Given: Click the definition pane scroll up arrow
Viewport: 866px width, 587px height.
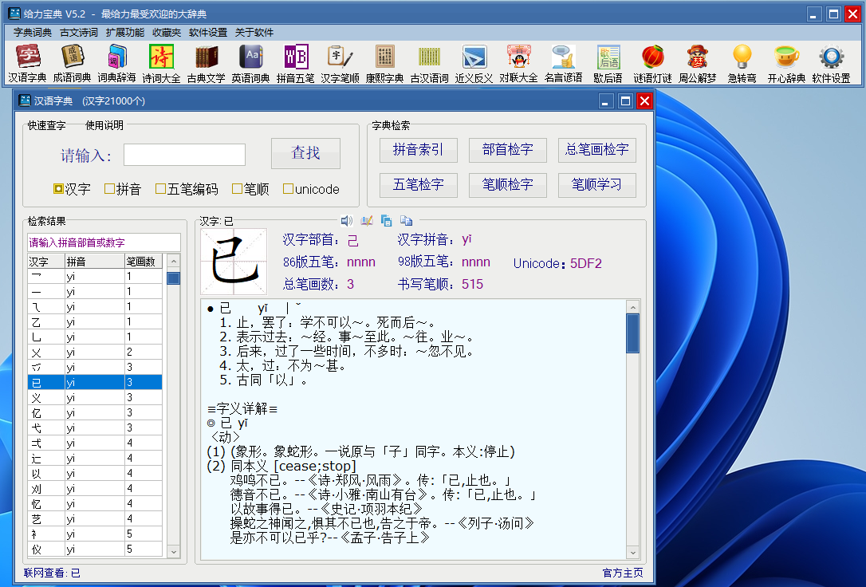Looking at the screenshot, I should 633,307.
